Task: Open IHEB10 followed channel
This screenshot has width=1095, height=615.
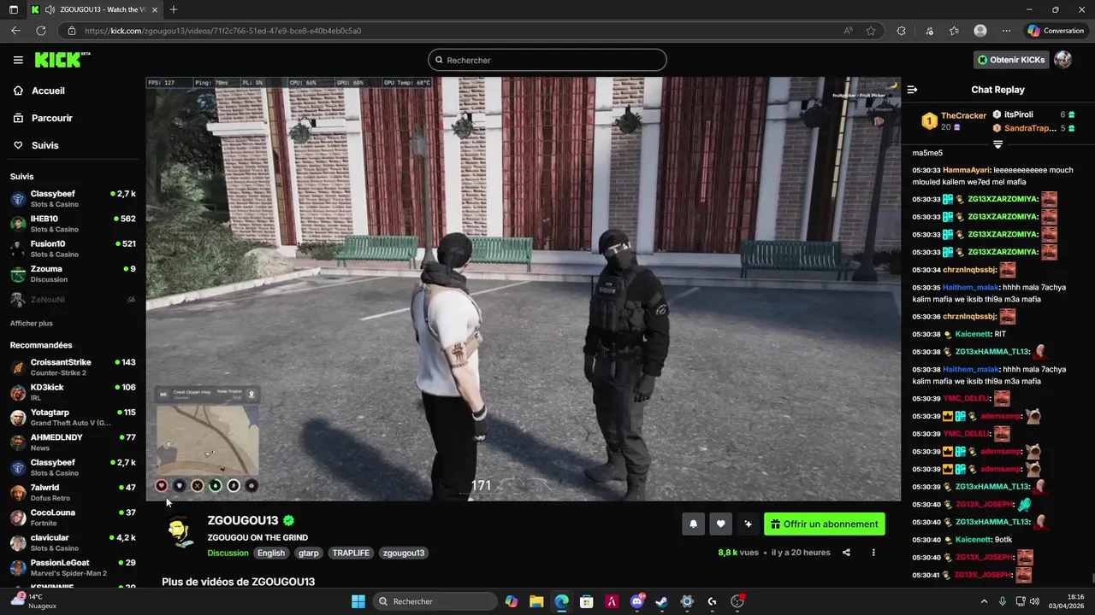Action: pos(73,224)
